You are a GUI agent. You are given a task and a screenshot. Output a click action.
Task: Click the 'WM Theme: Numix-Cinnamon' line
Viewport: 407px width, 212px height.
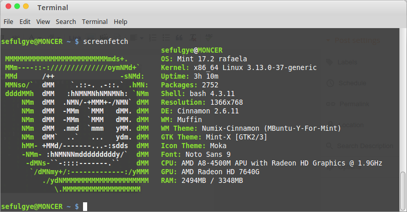click(251, 129)
